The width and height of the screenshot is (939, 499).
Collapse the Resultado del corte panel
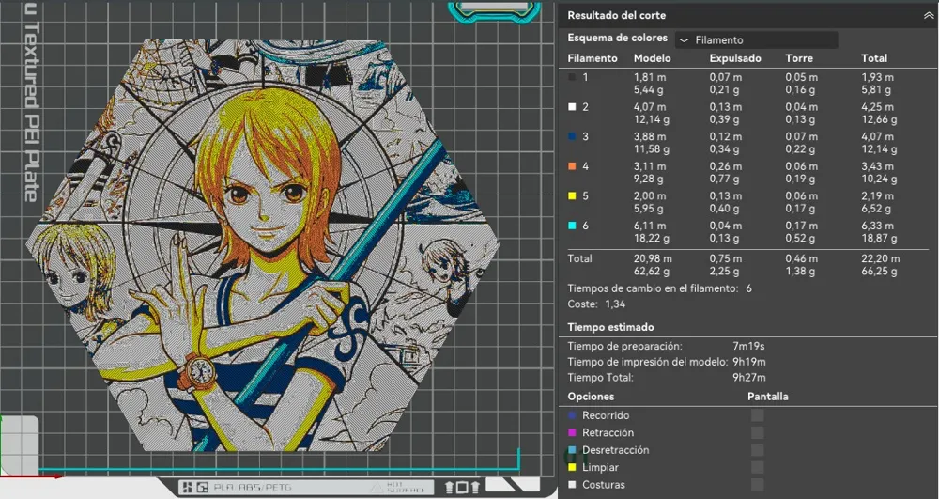[x=929, y=16]
